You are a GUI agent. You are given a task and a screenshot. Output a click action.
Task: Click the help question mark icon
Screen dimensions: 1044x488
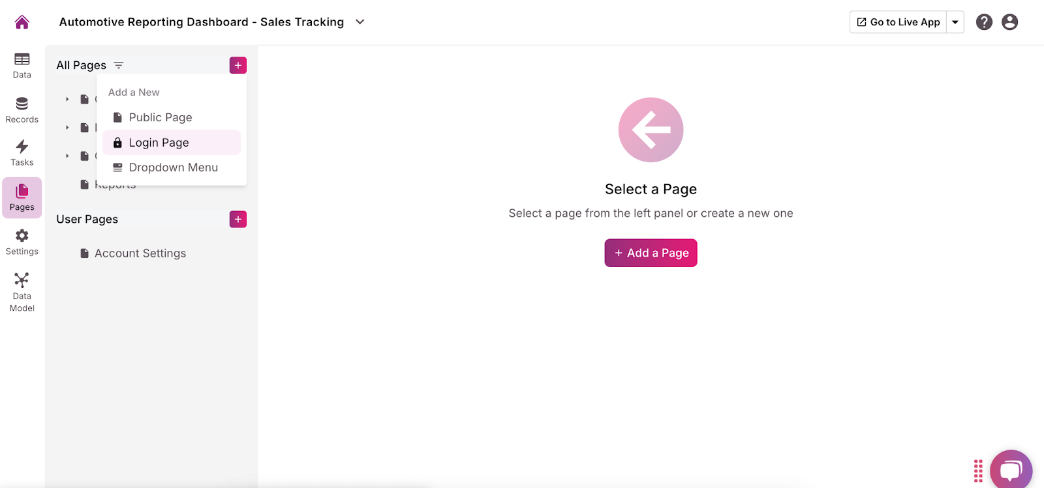tap(984, 22)
